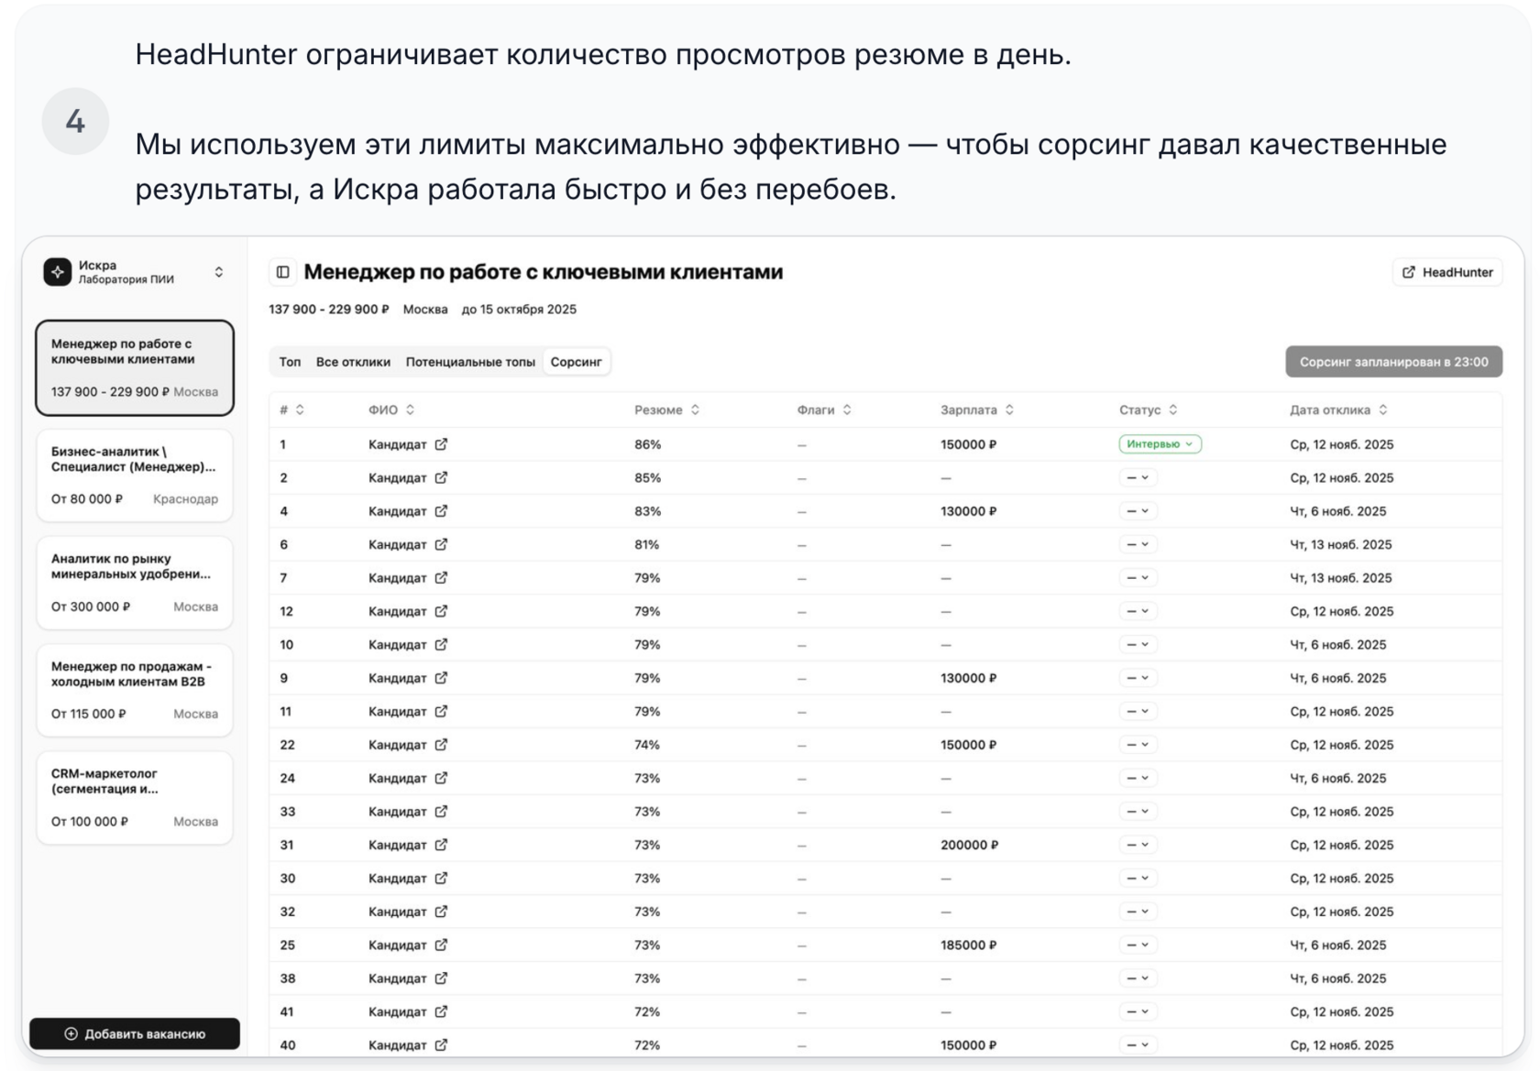Open the Интервью status dropdown

[1160, 444]
